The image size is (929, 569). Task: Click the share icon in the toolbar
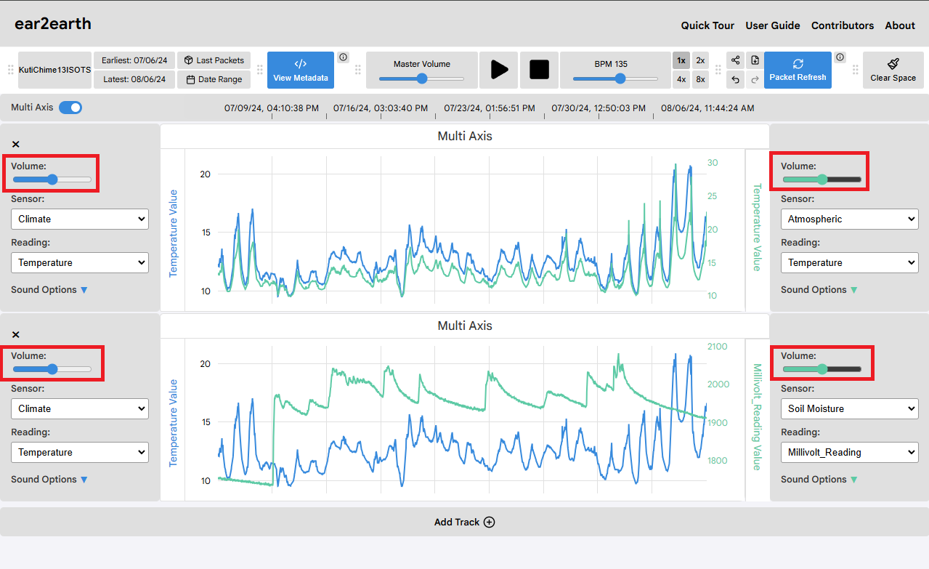coord(736,60)
